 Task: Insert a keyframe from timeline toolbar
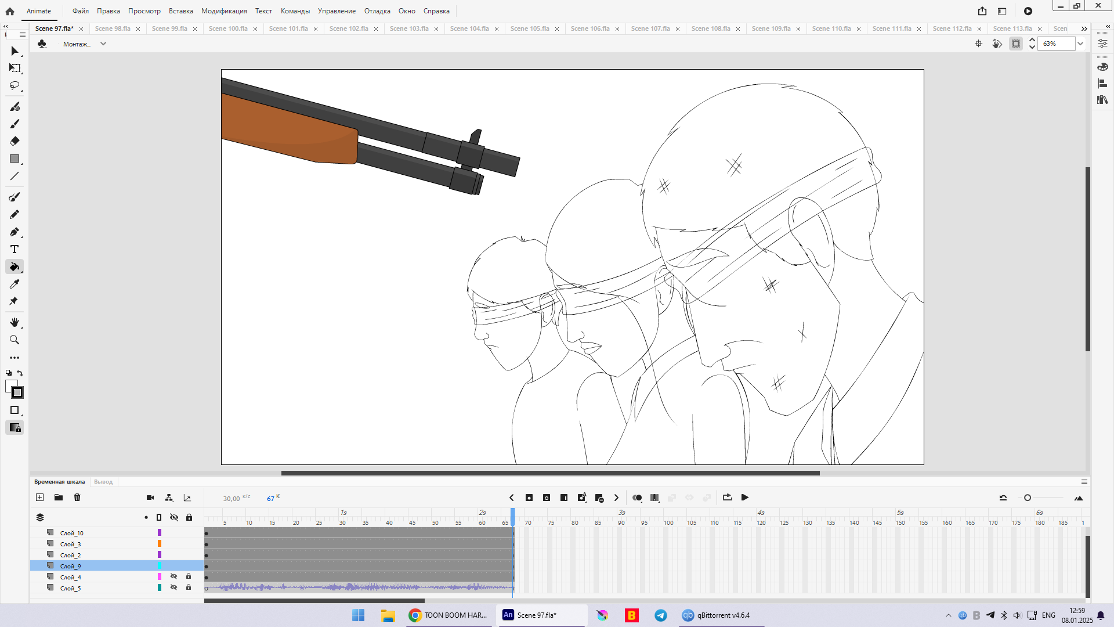click(529, 498)
